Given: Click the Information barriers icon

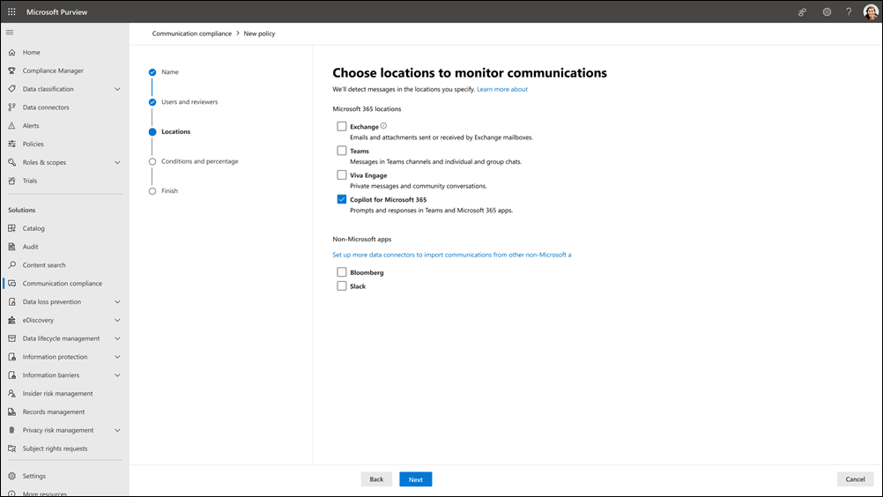Looking at the screenshot, I should pos(11,375).
